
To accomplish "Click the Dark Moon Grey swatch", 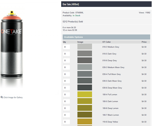I will pos(85,81).
